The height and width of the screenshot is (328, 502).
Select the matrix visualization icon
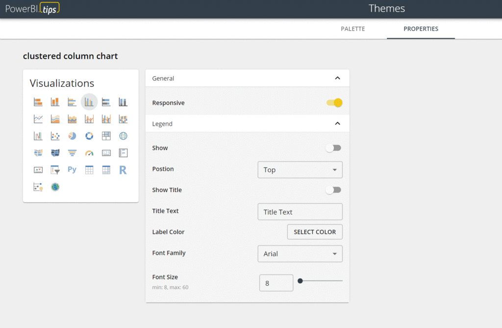(x=106, y=170)
